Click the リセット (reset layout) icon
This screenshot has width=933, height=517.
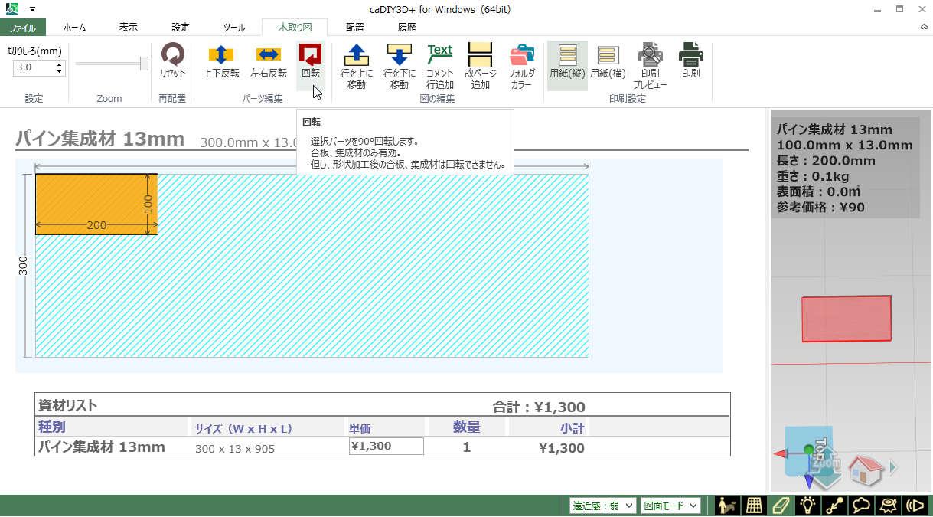pos(172,61)
